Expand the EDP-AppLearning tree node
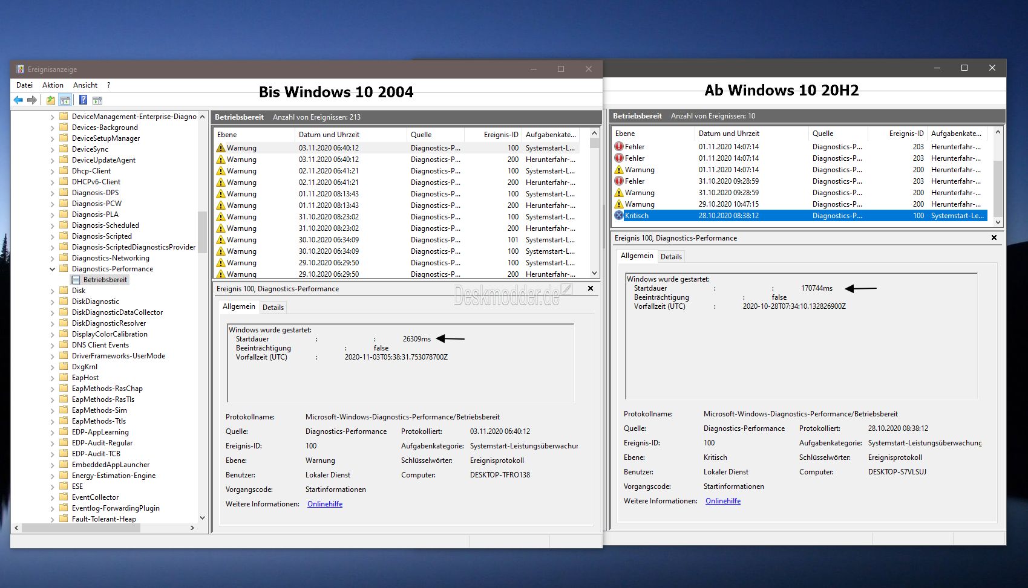 click(x=52, y=432)
